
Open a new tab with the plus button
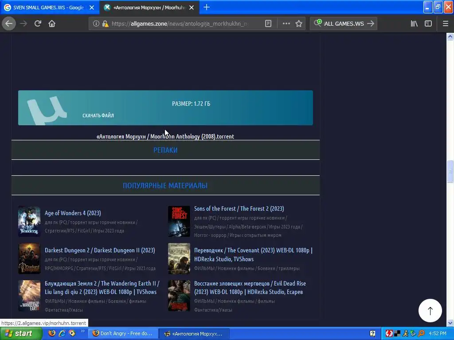point(207,7)
